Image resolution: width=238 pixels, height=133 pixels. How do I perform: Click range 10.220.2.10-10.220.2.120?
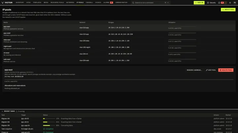pyautogui.click(x=119, y=41)
